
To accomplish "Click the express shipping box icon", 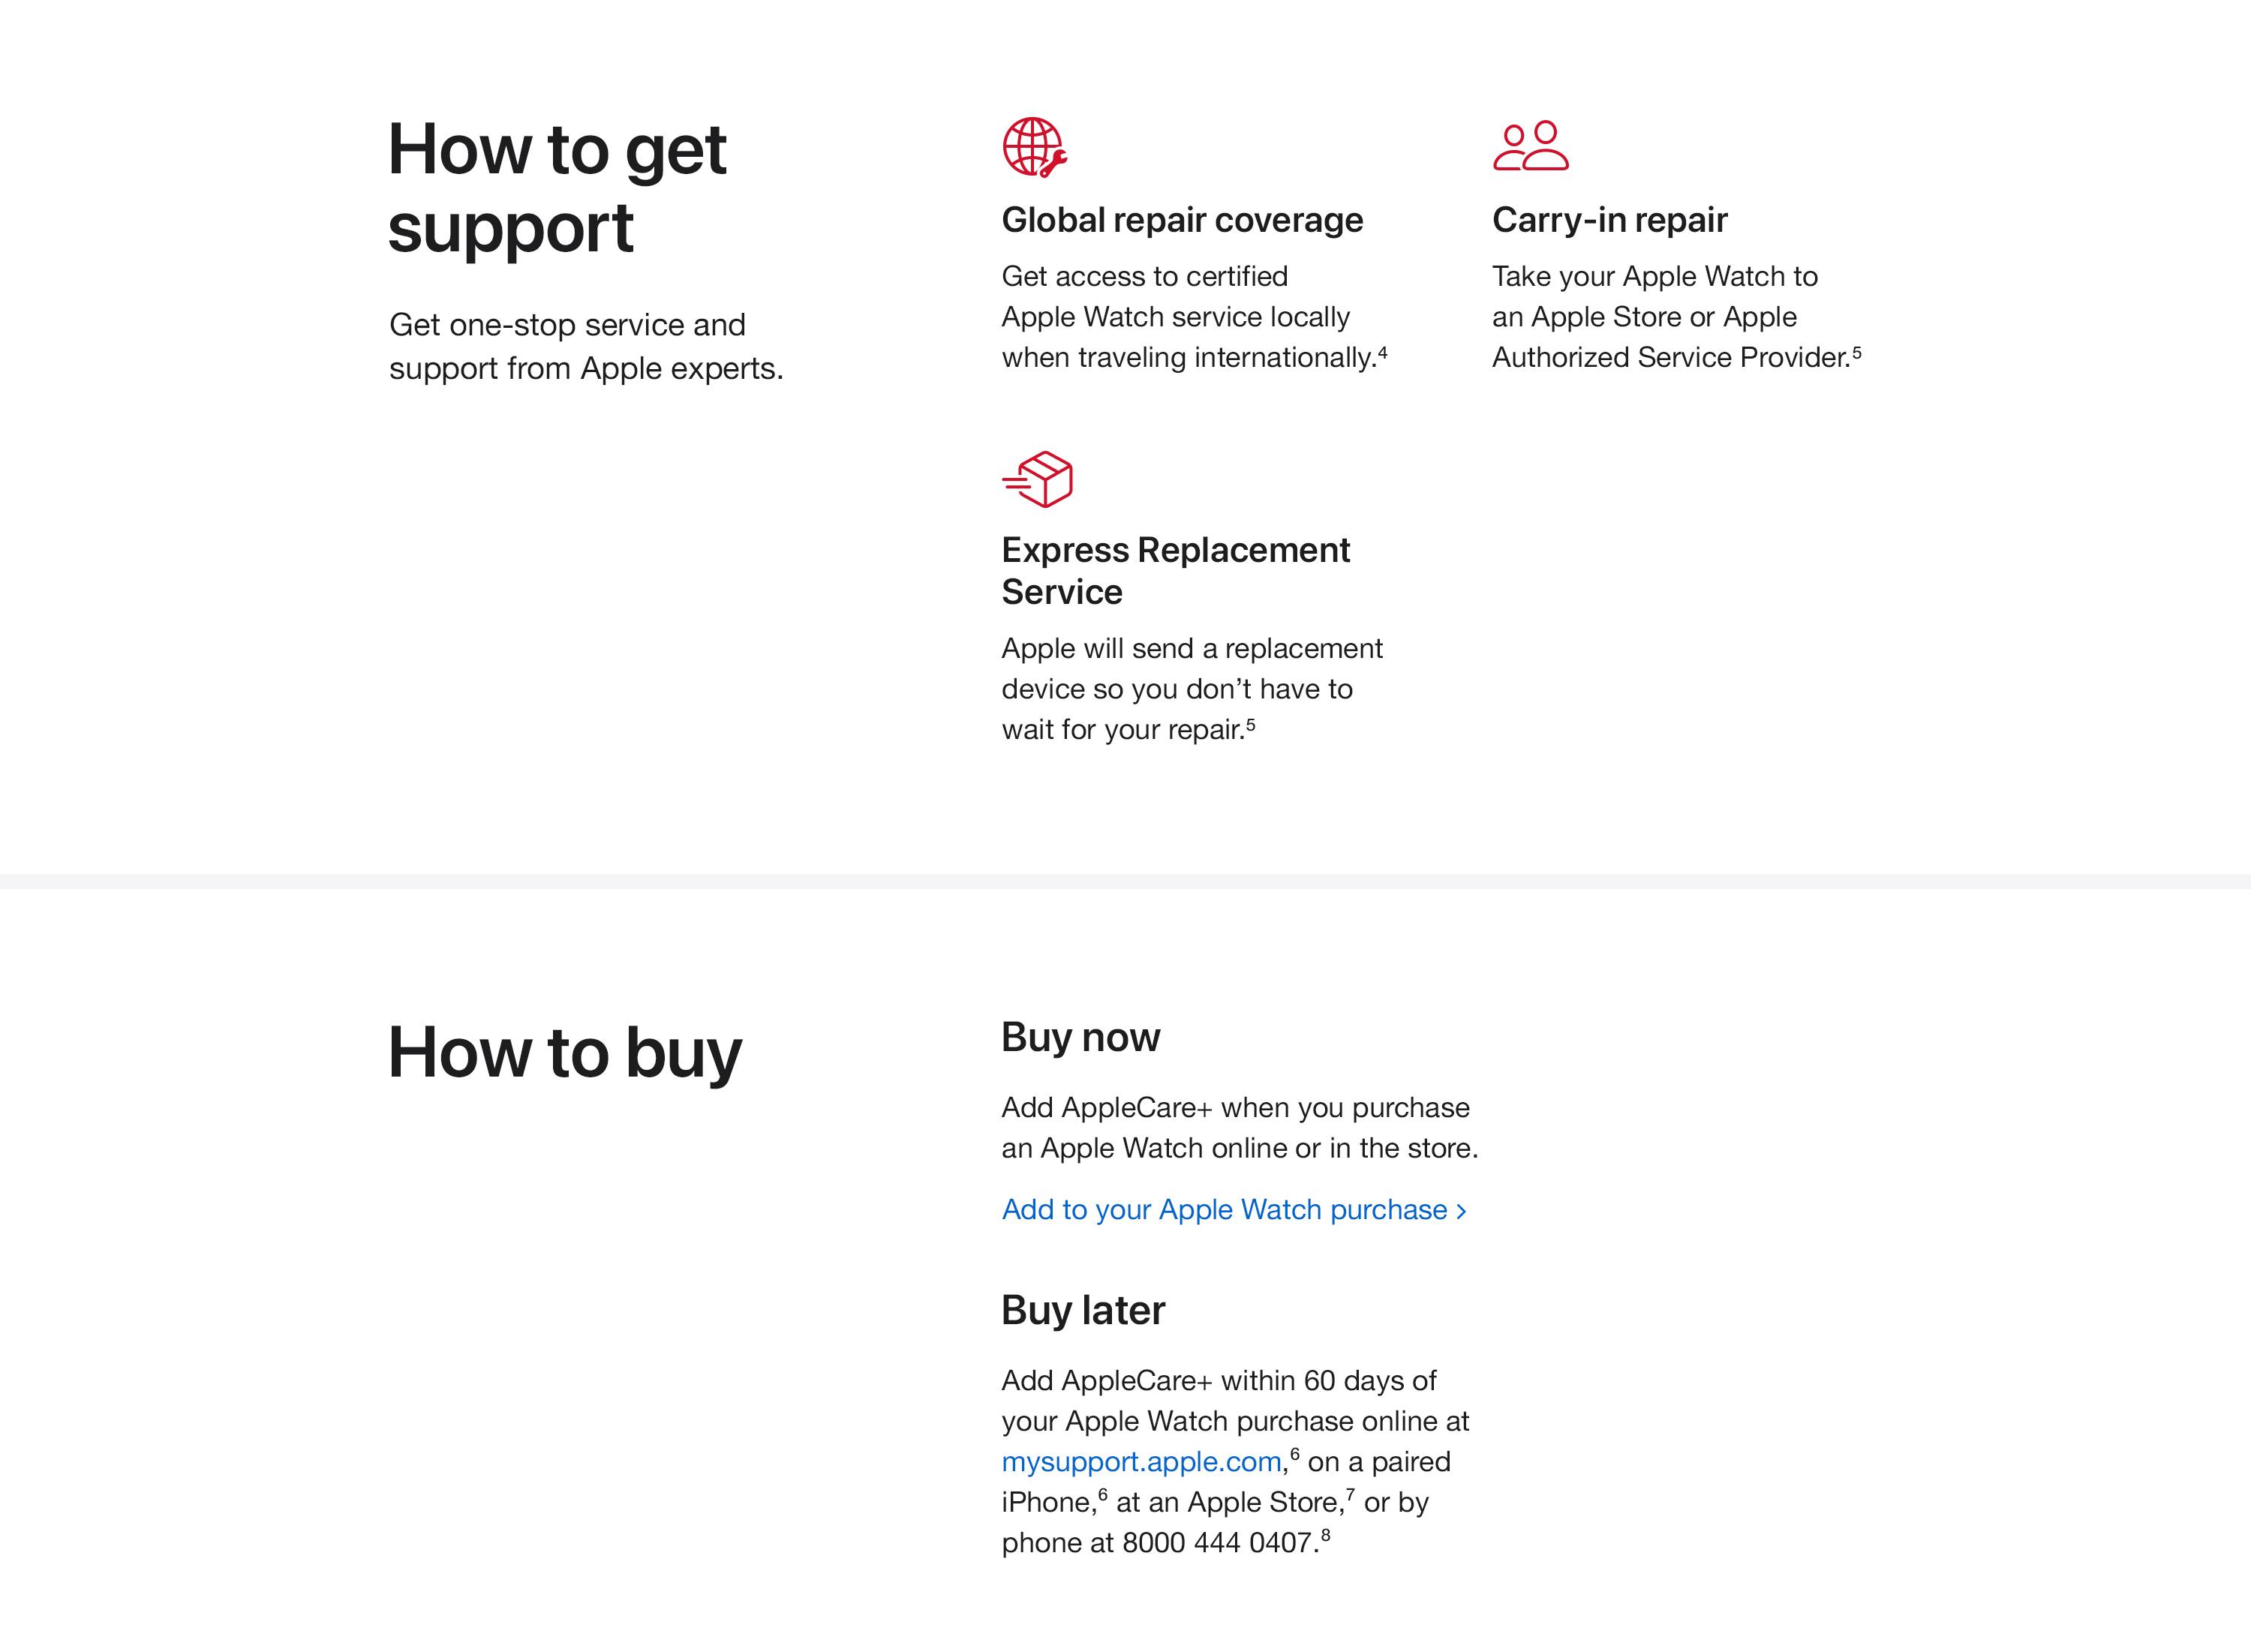I will click(1037, 479).
